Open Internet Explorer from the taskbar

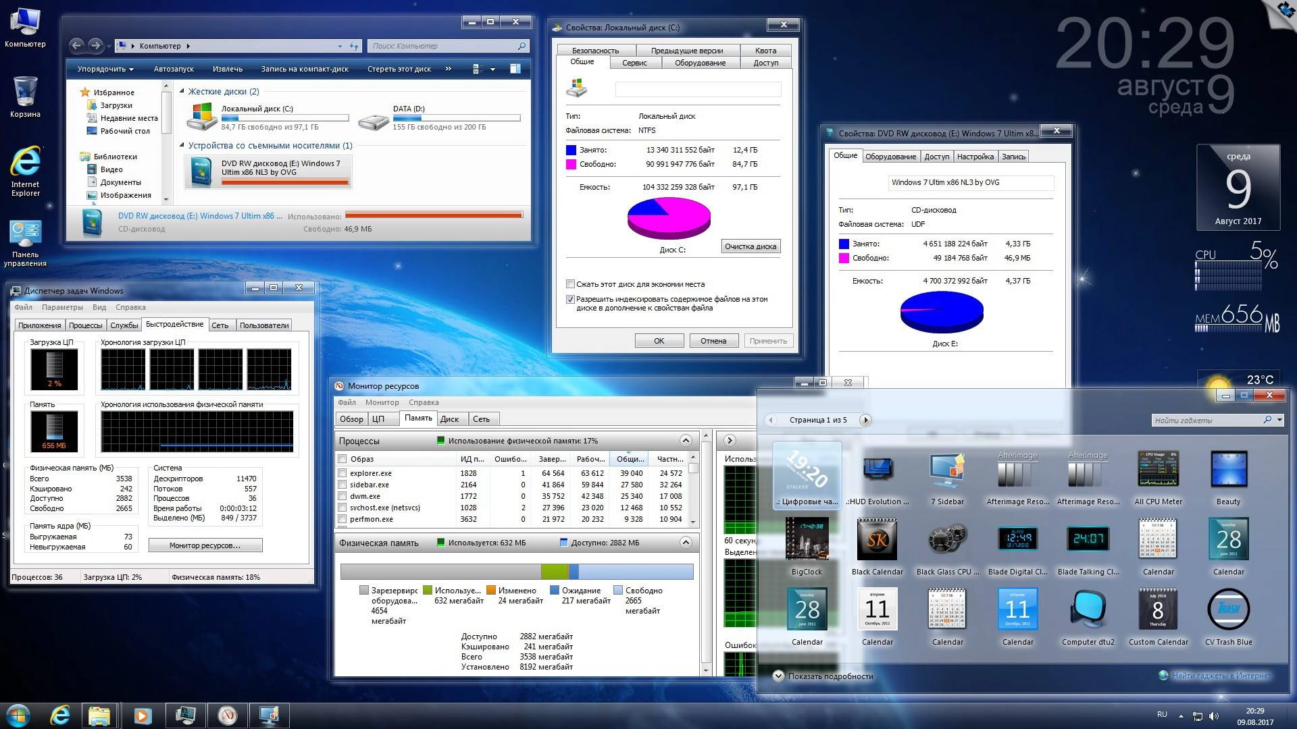click(x=61, y=715)
